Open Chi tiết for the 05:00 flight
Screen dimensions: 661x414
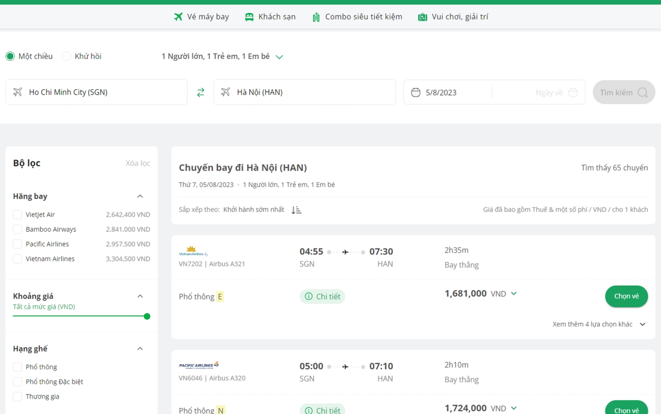323,410
